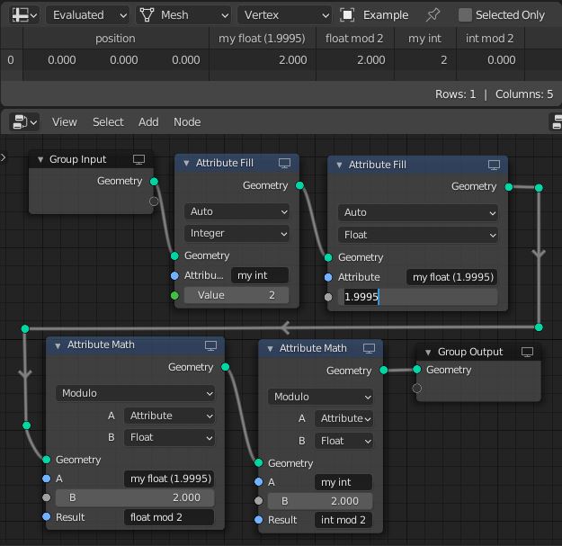Click 'int mod 2' column header
562x546 pixels.
point(490,39)
